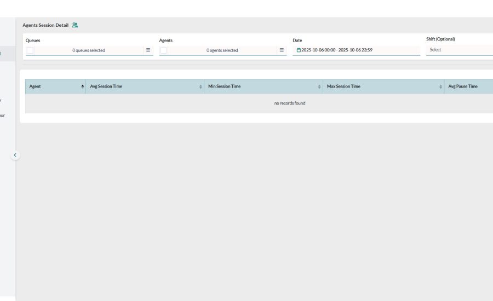Click the calendar icon in Date field

click(299, 50)
